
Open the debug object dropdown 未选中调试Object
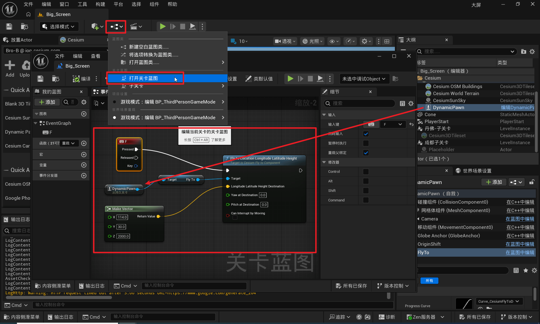(364, 79)
